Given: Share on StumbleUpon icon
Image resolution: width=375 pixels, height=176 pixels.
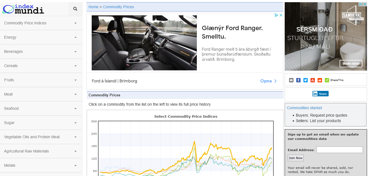Looking at the screenshot, I should 313,80.
